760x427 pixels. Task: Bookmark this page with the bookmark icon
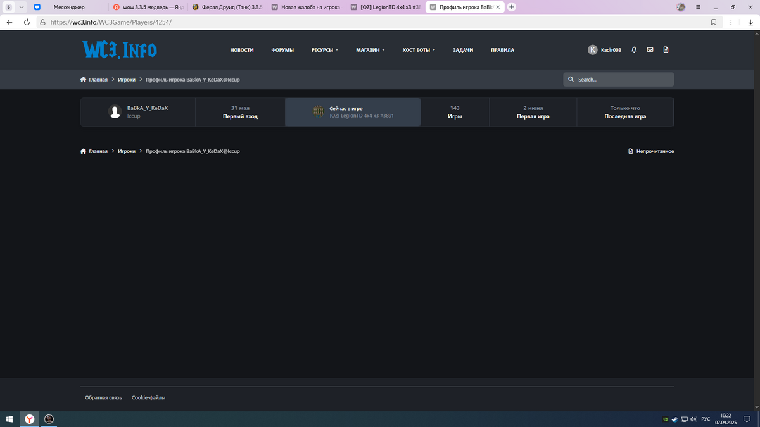pos(714,22)
